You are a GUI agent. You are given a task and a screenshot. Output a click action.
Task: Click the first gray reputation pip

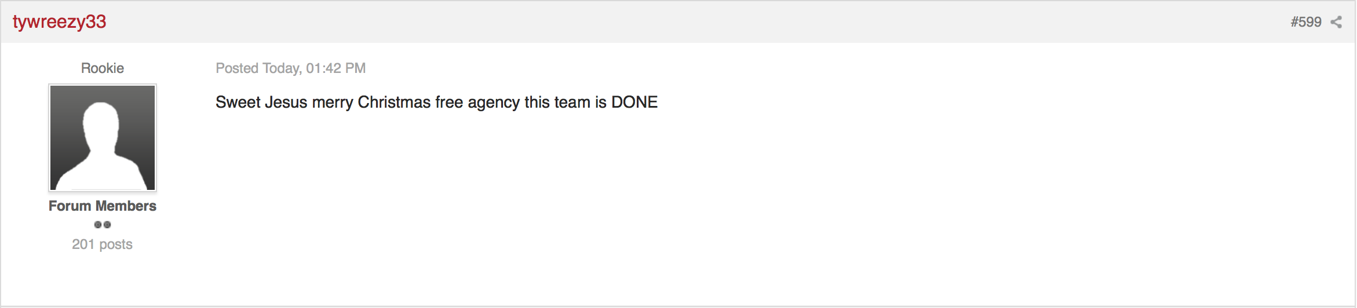point(98,225)
